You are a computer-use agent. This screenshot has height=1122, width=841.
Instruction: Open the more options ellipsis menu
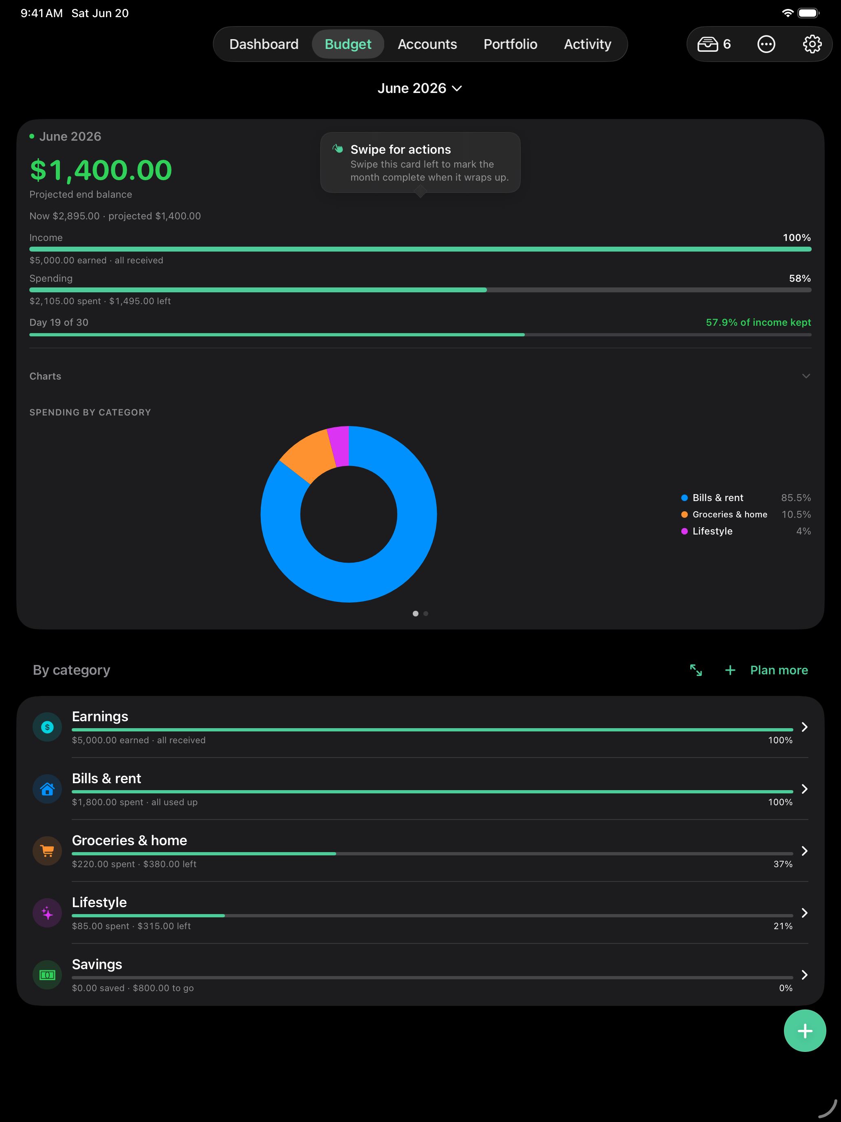tap(766, 44)
